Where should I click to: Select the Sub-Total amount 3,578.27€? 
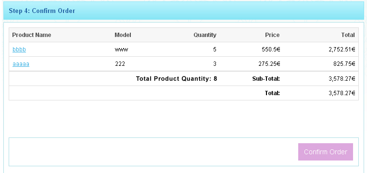342,79
